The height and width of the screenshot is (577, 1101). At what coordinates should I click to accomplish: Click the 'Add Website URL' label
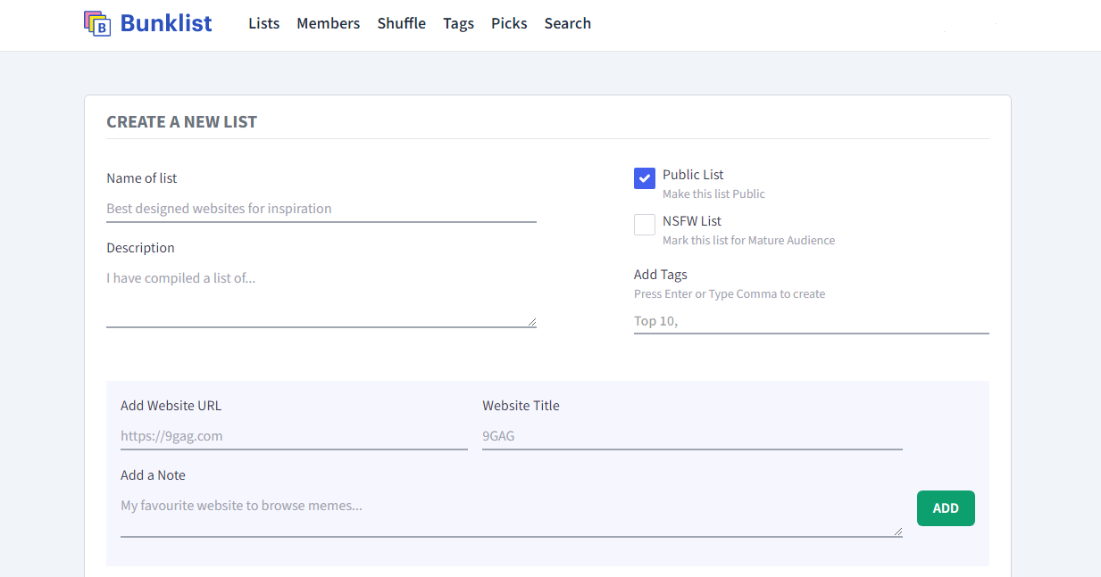point(171,406)
